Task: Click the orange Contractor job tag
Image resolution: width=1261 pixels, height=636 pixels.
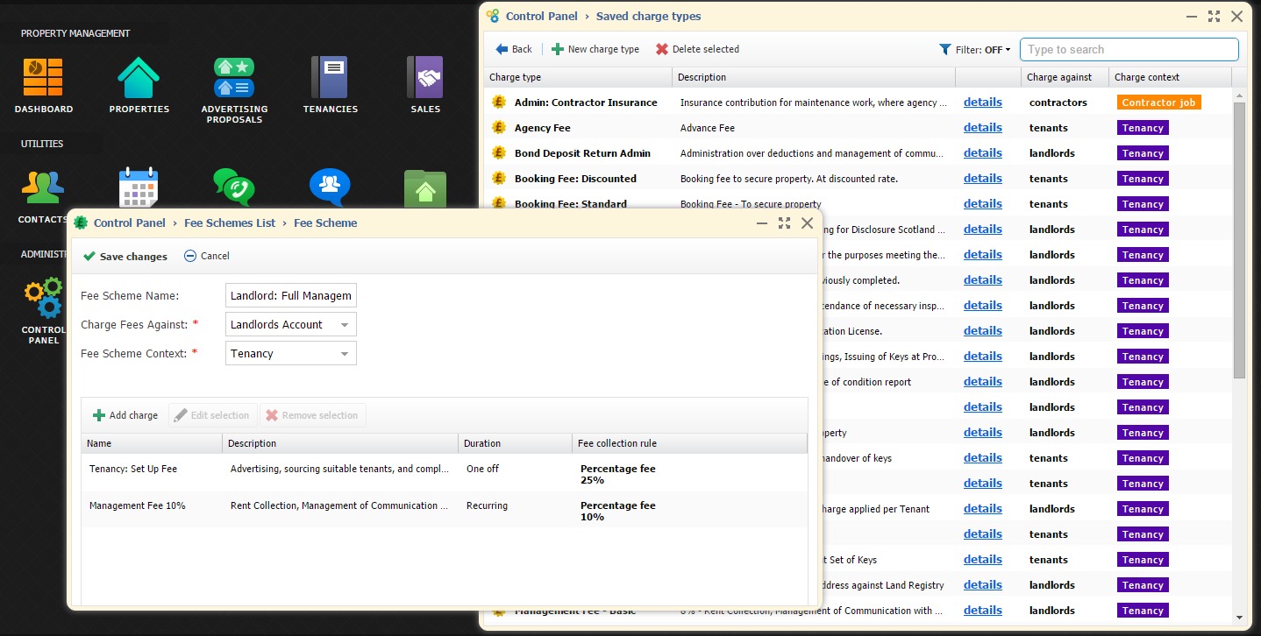Action: tap(1158, 102)
